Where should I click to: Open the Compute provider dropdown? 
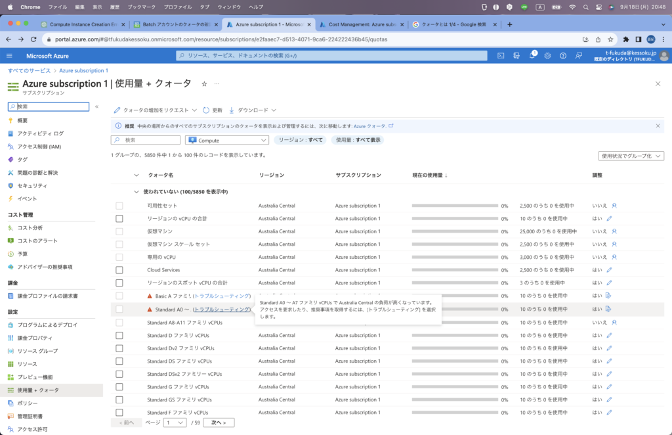click(x=227, y=140)
